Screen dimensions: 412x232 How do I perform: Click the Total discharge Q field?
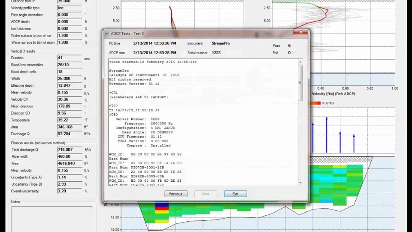pyautogui.click(x=70, y=150)
